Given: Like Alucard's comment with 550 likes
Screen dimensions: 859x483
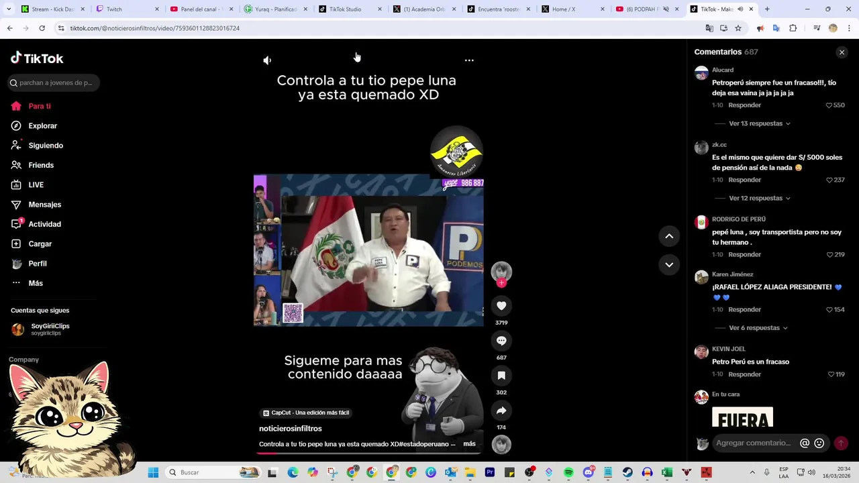Looking at the screenshot, I should click(829, 105).
